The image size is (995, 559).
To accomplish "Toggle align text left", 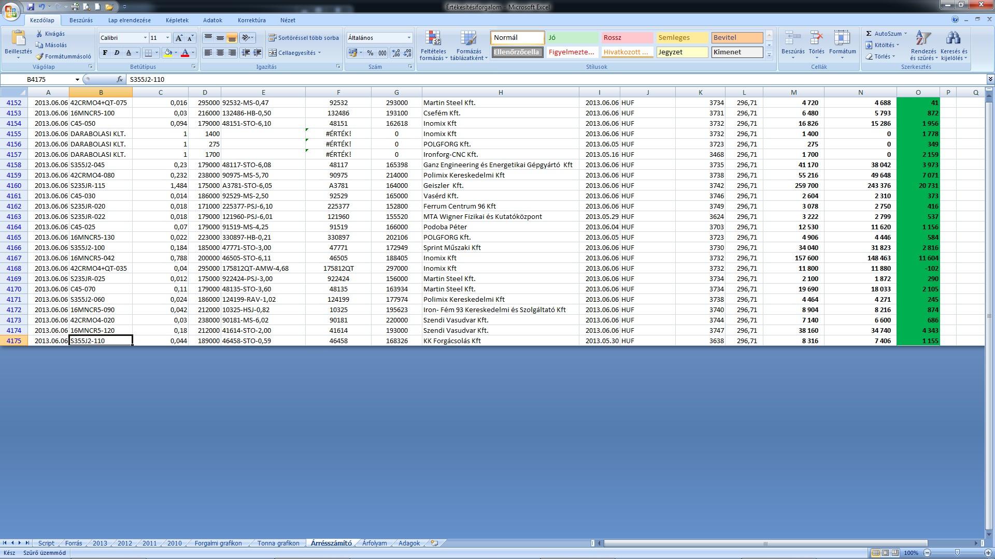I will click(x=208, y=53).
